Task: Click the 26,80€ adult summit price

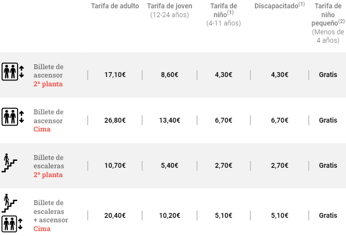Action: (x=115, y=120)
